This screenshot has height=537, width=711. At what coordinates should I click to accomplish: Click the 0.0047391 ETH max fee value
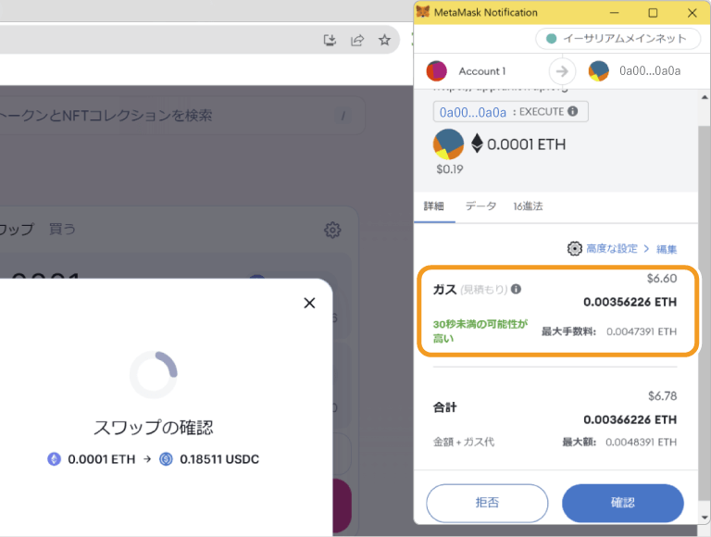[642, 331]
